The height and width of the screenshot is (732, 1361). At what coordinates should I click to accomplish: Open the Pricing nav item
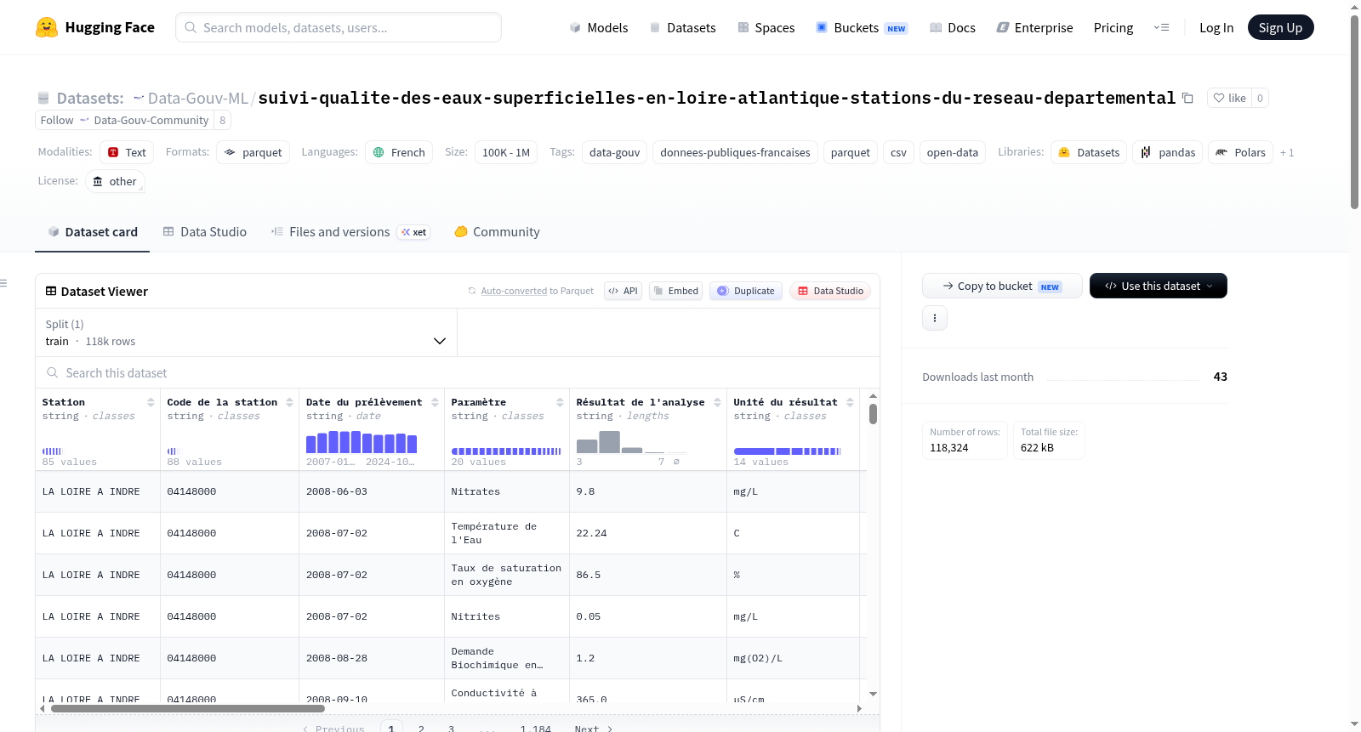pos(1113,27)
